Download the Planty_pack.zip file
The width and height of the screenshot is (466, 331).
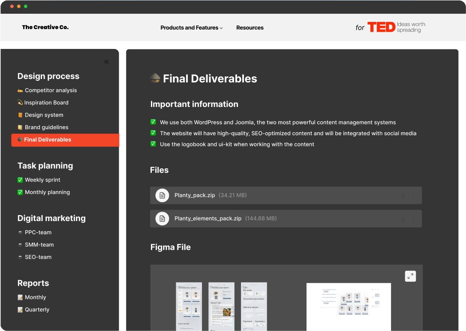pyautogui.click(x=403, y=195)
